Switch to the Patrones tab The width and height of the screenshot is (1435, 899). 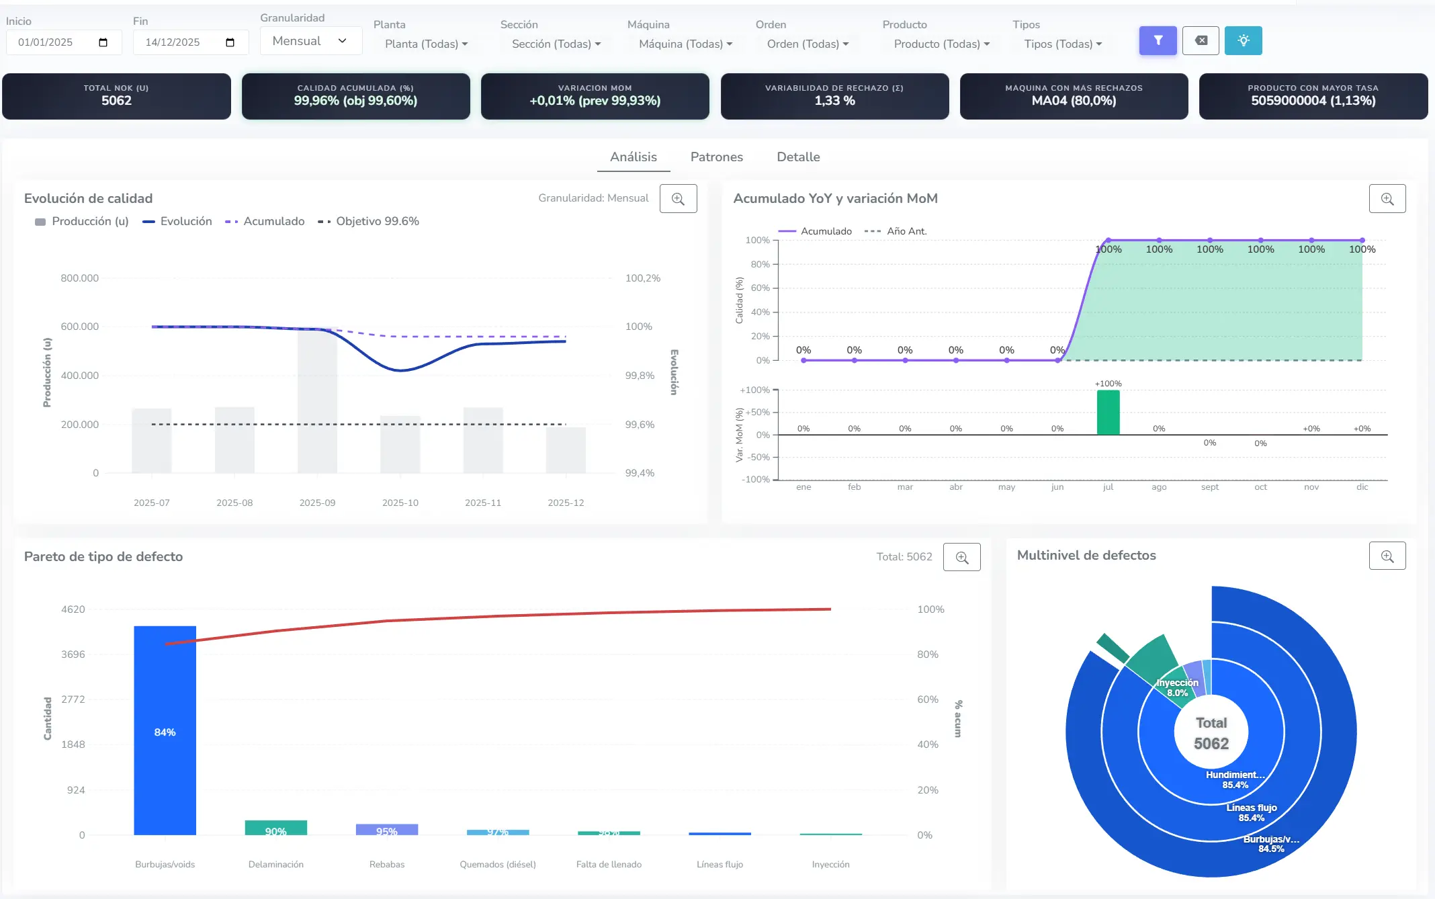[x=716, y=157]
